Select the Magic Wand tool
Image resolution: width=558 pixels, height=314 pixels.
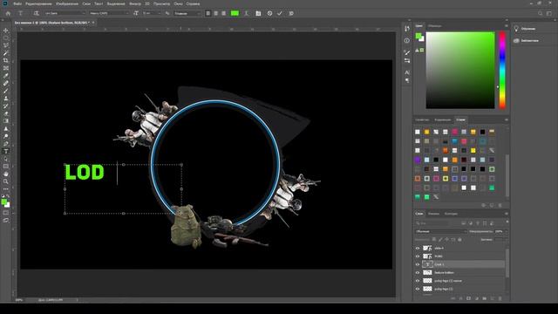pyautogui.click(x=6, y=53)
